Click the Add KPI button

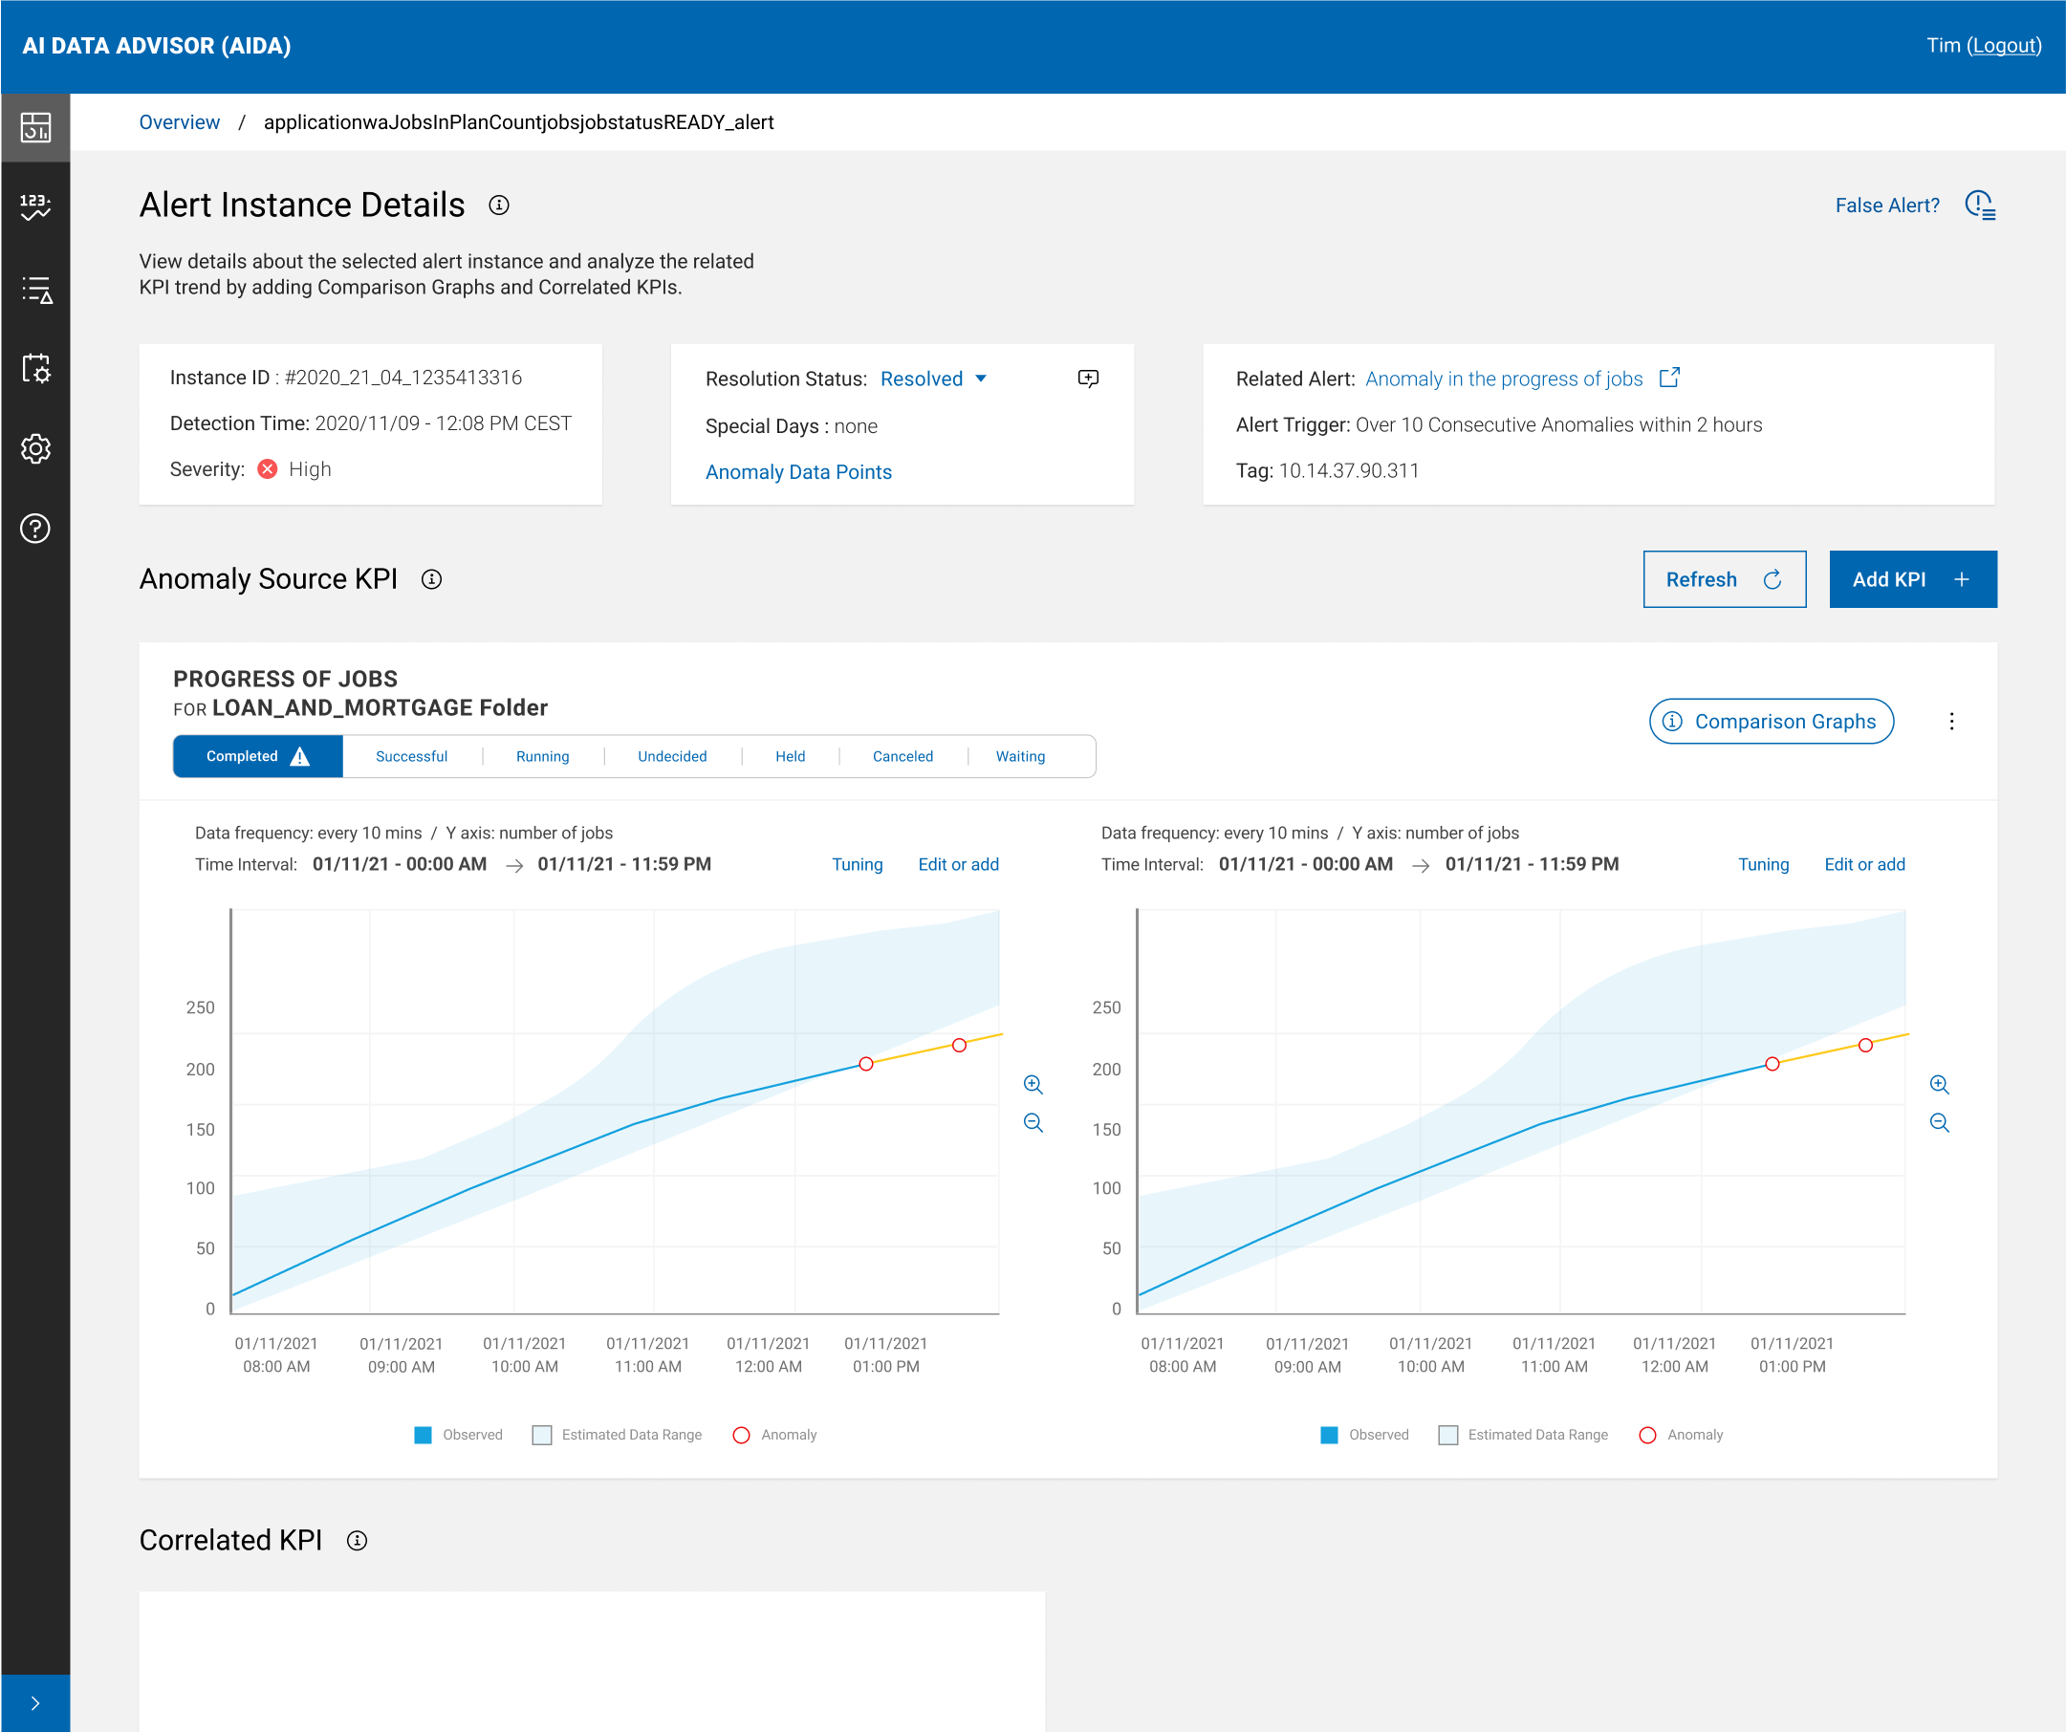tap(1912, 579)
